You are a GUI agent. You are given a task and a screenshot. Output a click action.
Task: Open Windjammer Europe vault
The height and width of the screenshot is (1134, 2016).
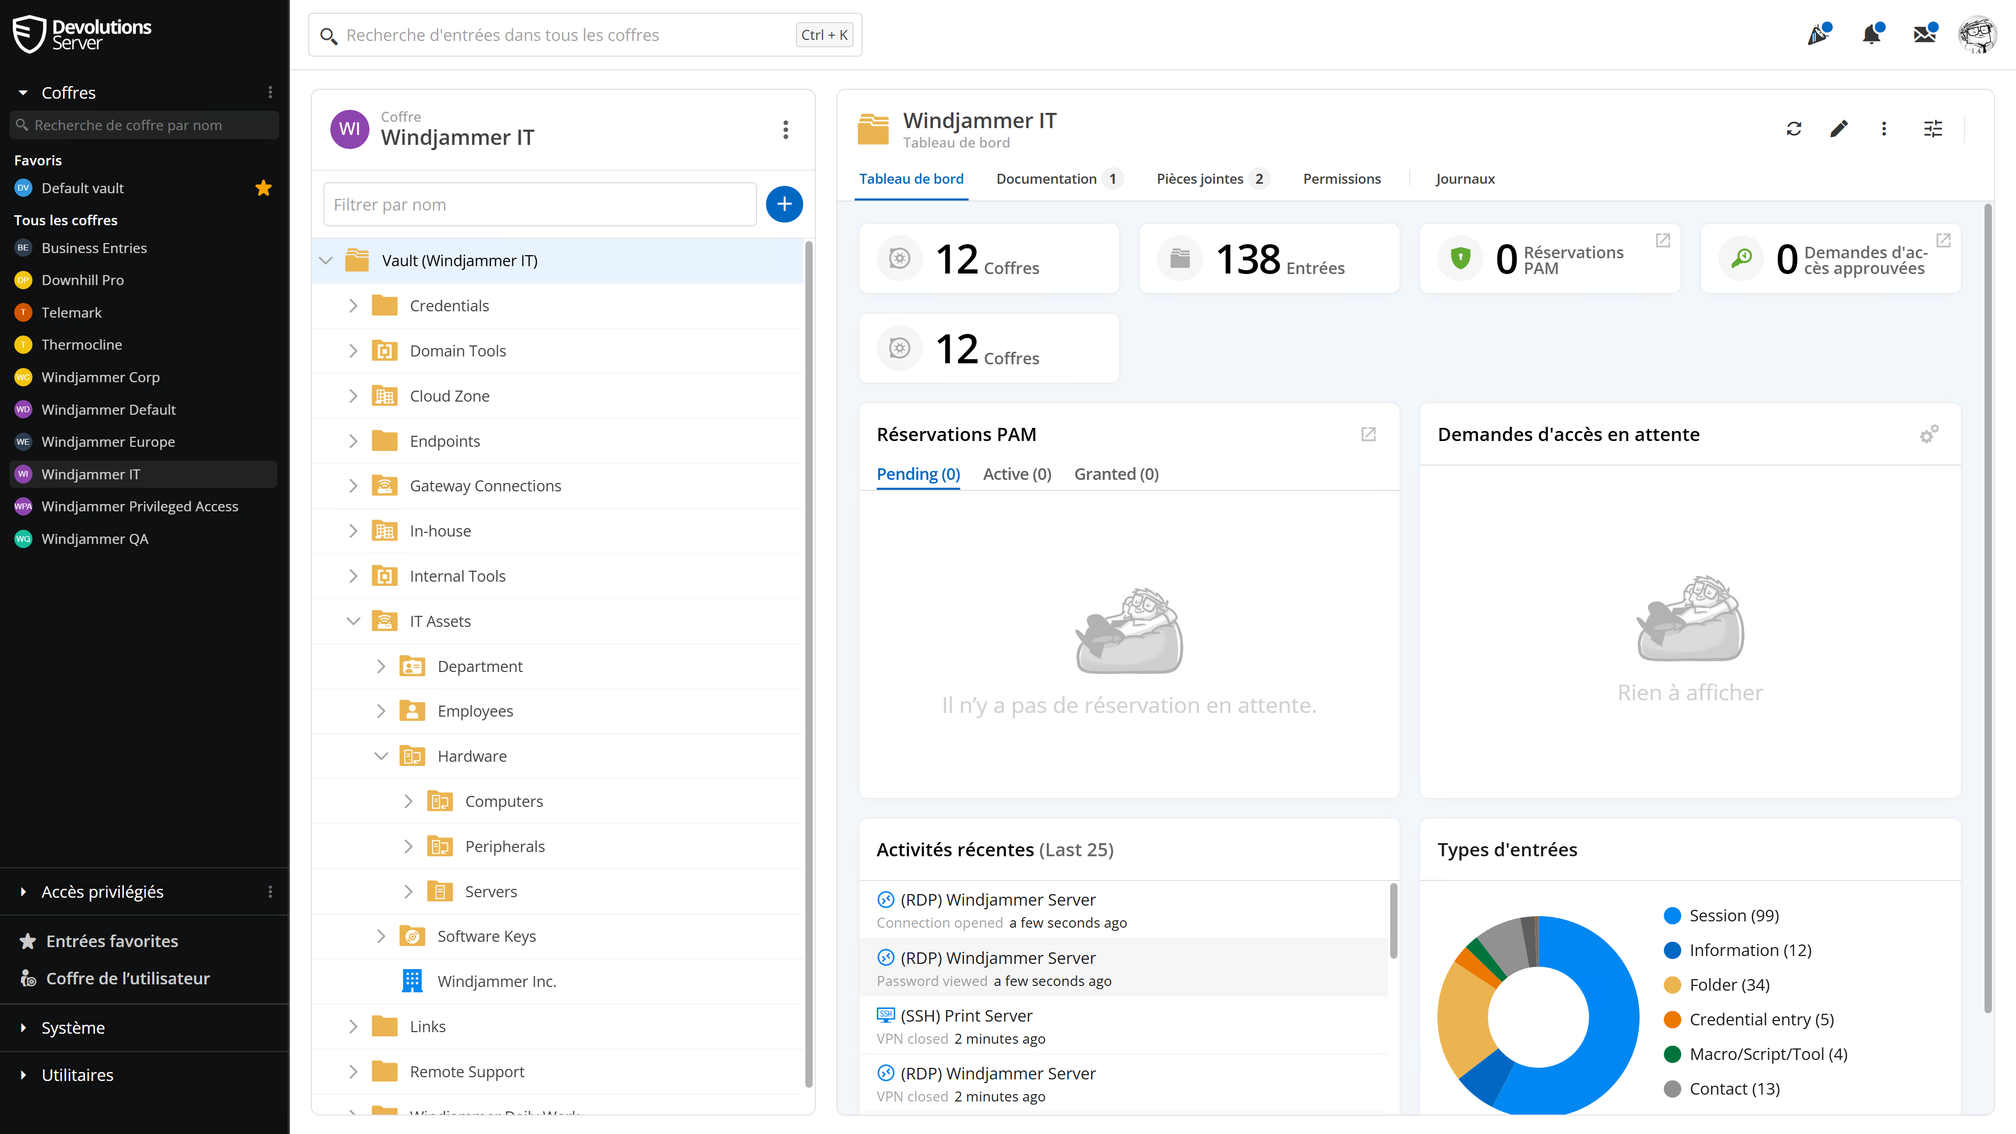pyautogui.click(x=108, y=442)
